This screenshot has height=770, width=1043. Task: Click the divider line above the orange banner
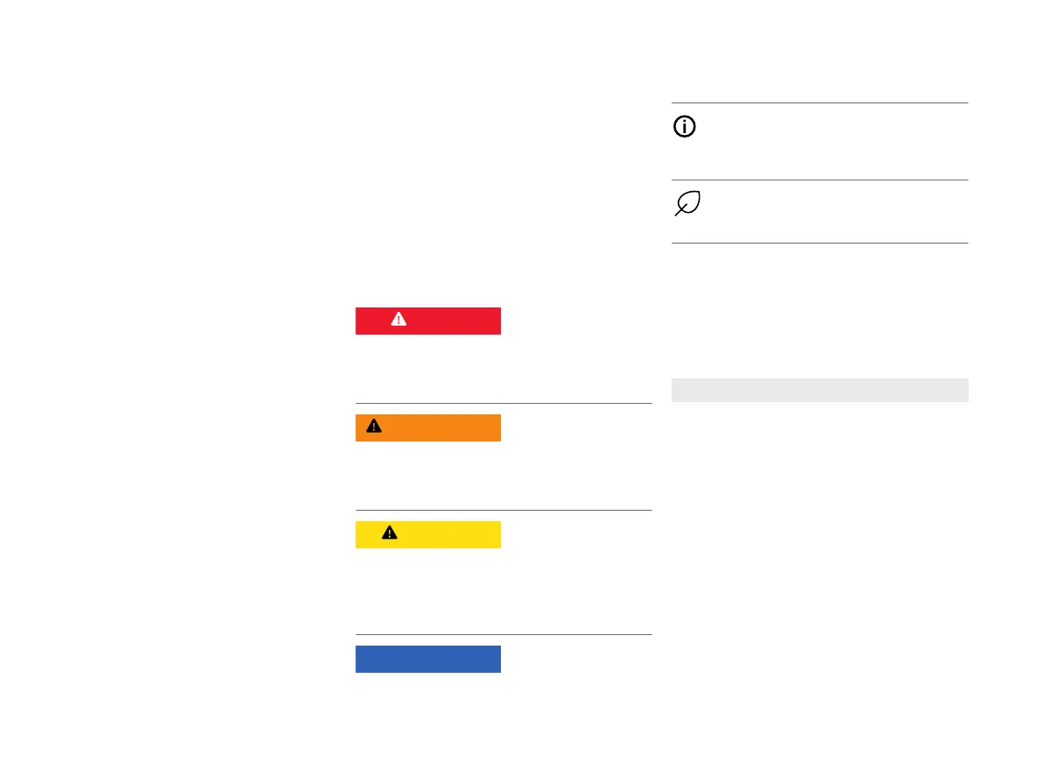(504, 404)
